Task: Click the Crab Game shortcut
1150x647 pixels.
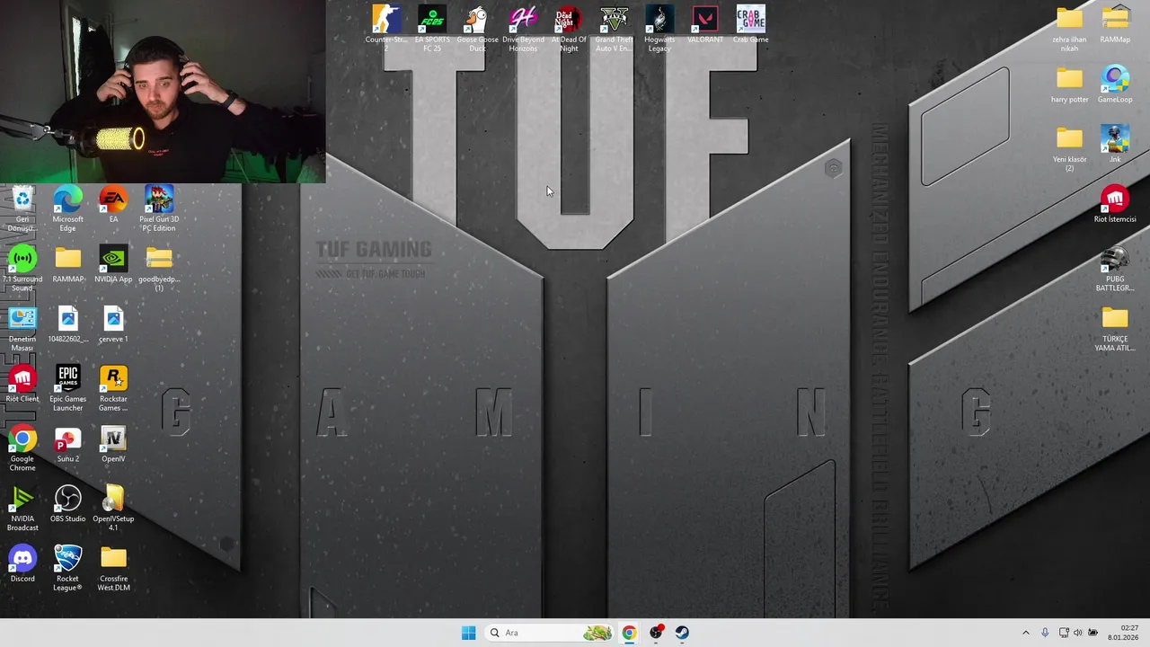Action: [x=751, y=19]
